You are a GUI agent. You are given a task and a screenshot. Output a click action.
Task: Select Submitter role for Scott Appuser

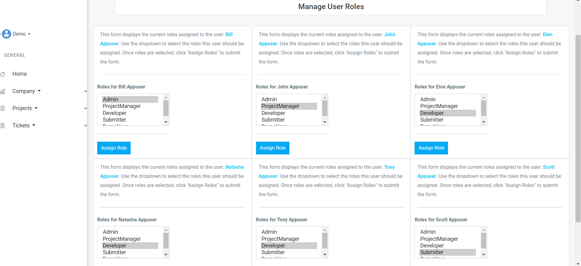coord(448,252)
